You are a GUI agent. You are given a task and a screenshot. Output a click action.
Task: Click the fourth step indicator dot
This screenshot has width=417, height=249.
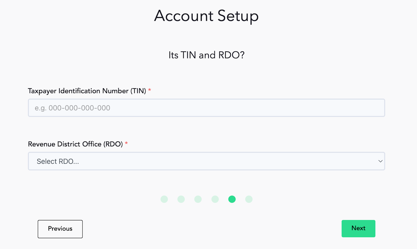pos(215,199)
